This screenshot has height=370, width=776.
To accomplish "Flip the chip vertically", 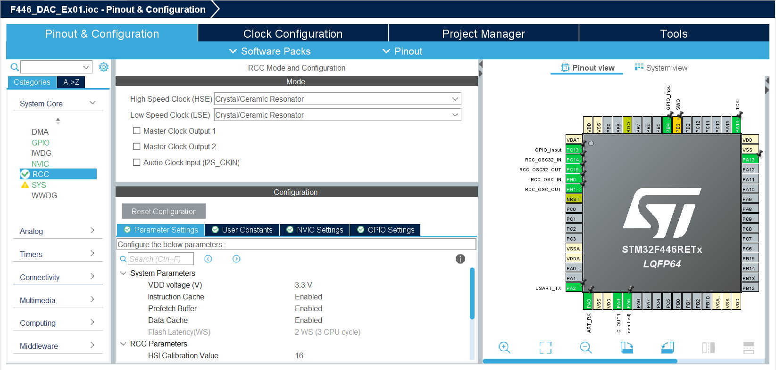I will pos(749,347).
